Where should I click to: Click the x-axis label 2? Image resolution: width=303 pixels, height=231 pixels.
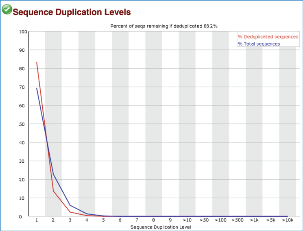click(x=53, y=220)
